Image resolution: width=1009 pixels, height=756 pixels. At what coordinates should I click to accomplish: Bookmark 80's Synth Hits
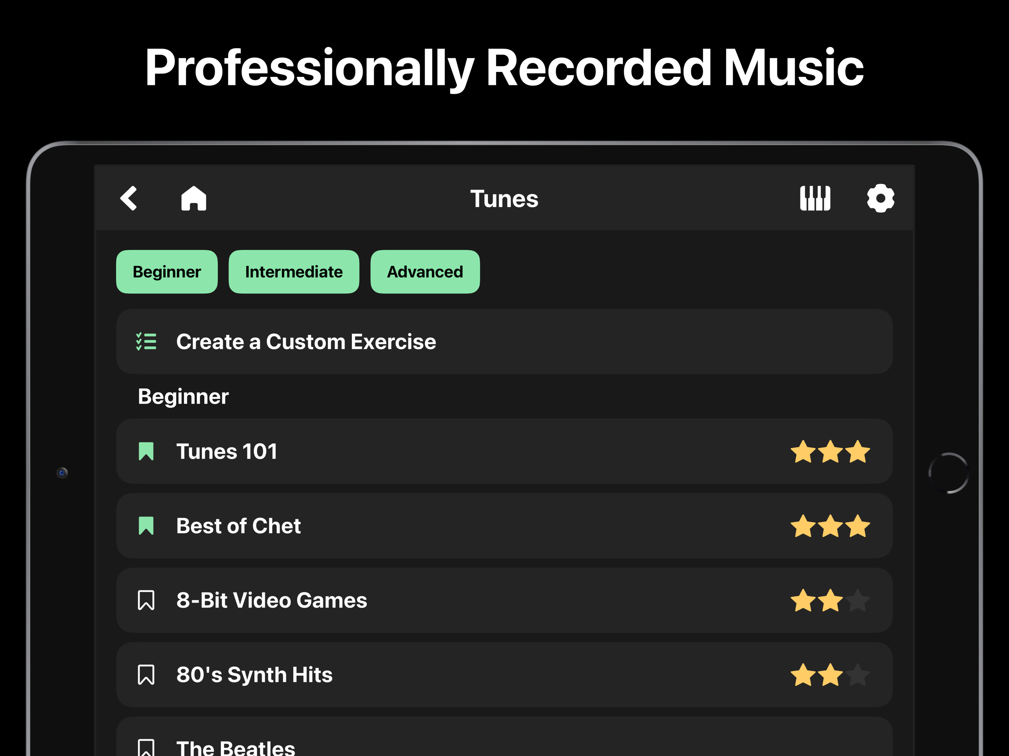pyautogui.click(x=146, y=675)
